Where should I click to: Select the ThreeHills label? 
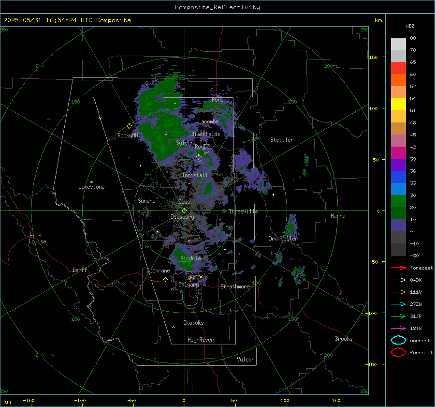click(243, 211)
